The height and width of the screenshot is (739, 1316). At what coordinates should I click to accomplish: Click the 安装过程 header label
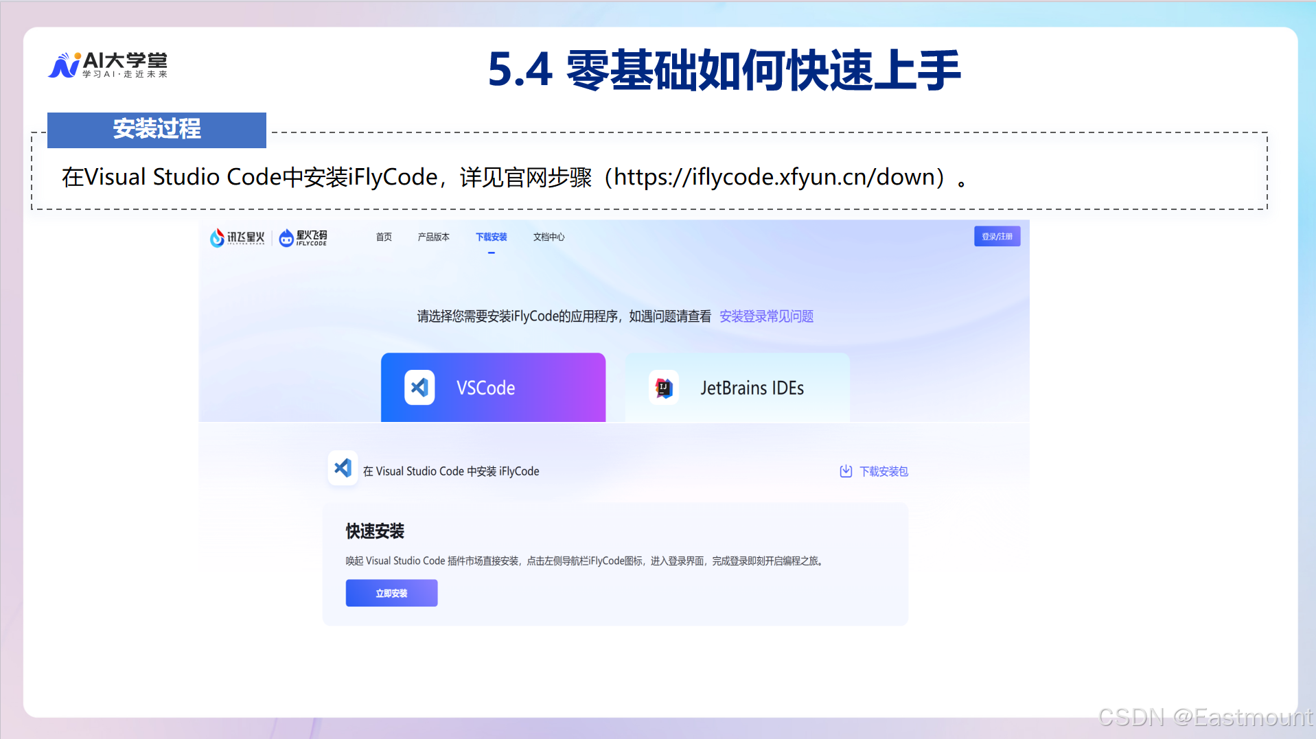click(x=156, y=130)
